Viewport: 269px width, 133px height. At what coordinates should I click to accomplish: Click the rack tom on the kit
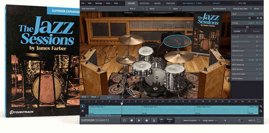pos(146,53)
